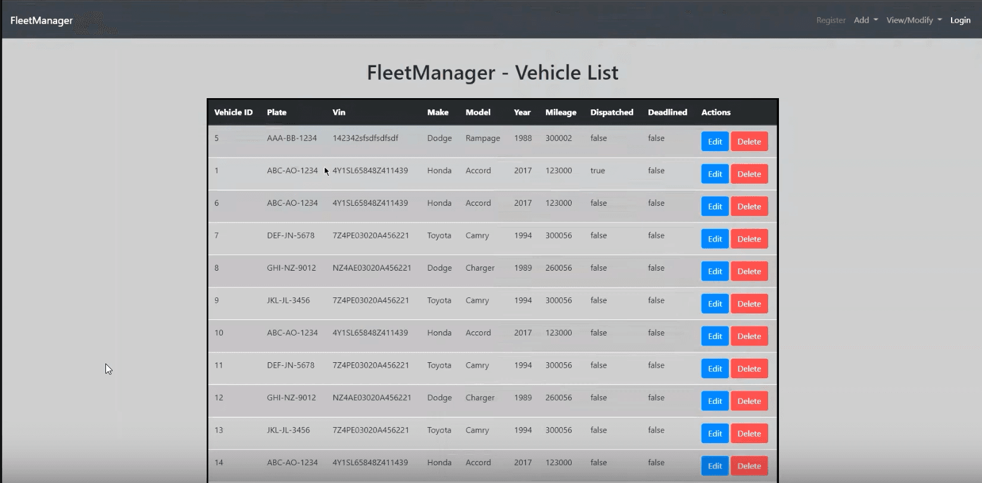Image resolution: width=982 pixels, height=483 pixels.
Task: Click year 1988 cell
Action: tap(523, 138)
